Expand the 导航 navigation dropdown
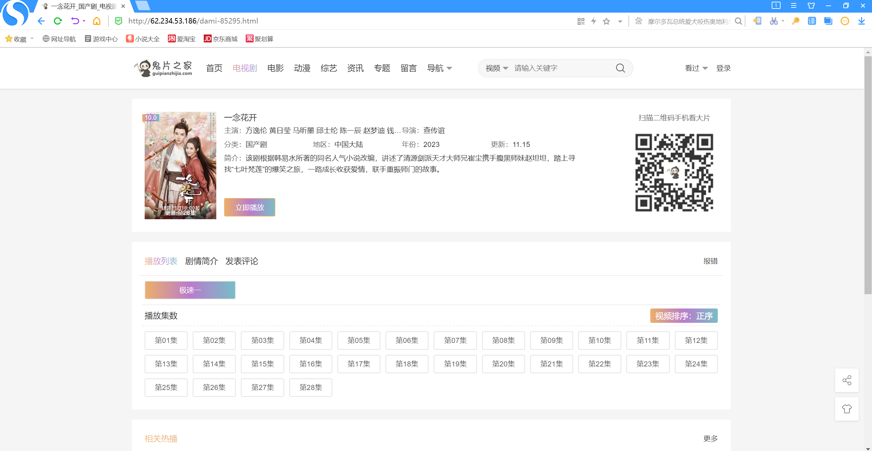Screen dimensions: 872x451 coord(439,68)
